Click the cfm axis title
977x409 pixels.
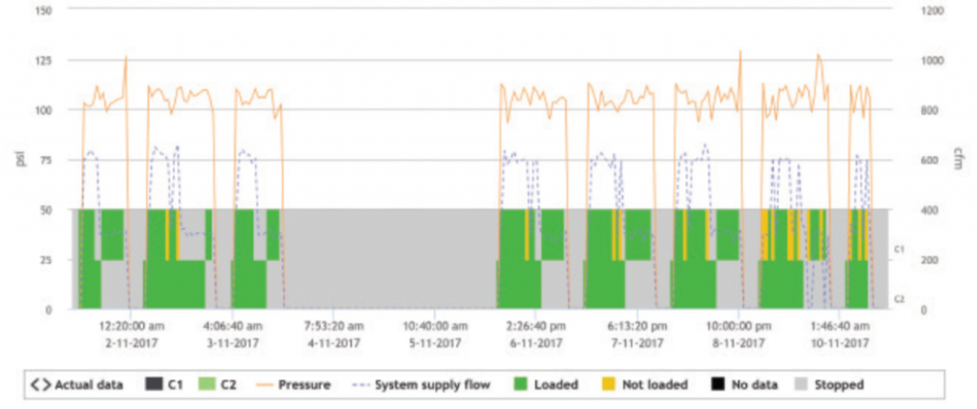pos(955,159)
